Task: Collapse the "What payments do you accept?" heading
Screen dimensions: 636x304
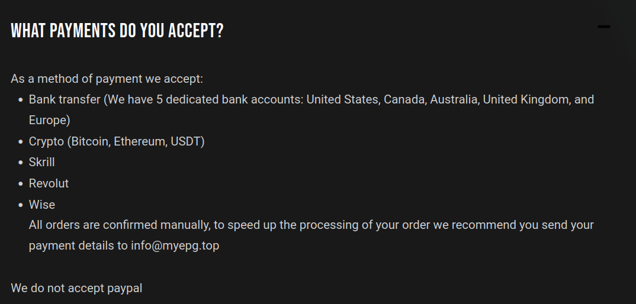Action: click(x=117, y=31)
